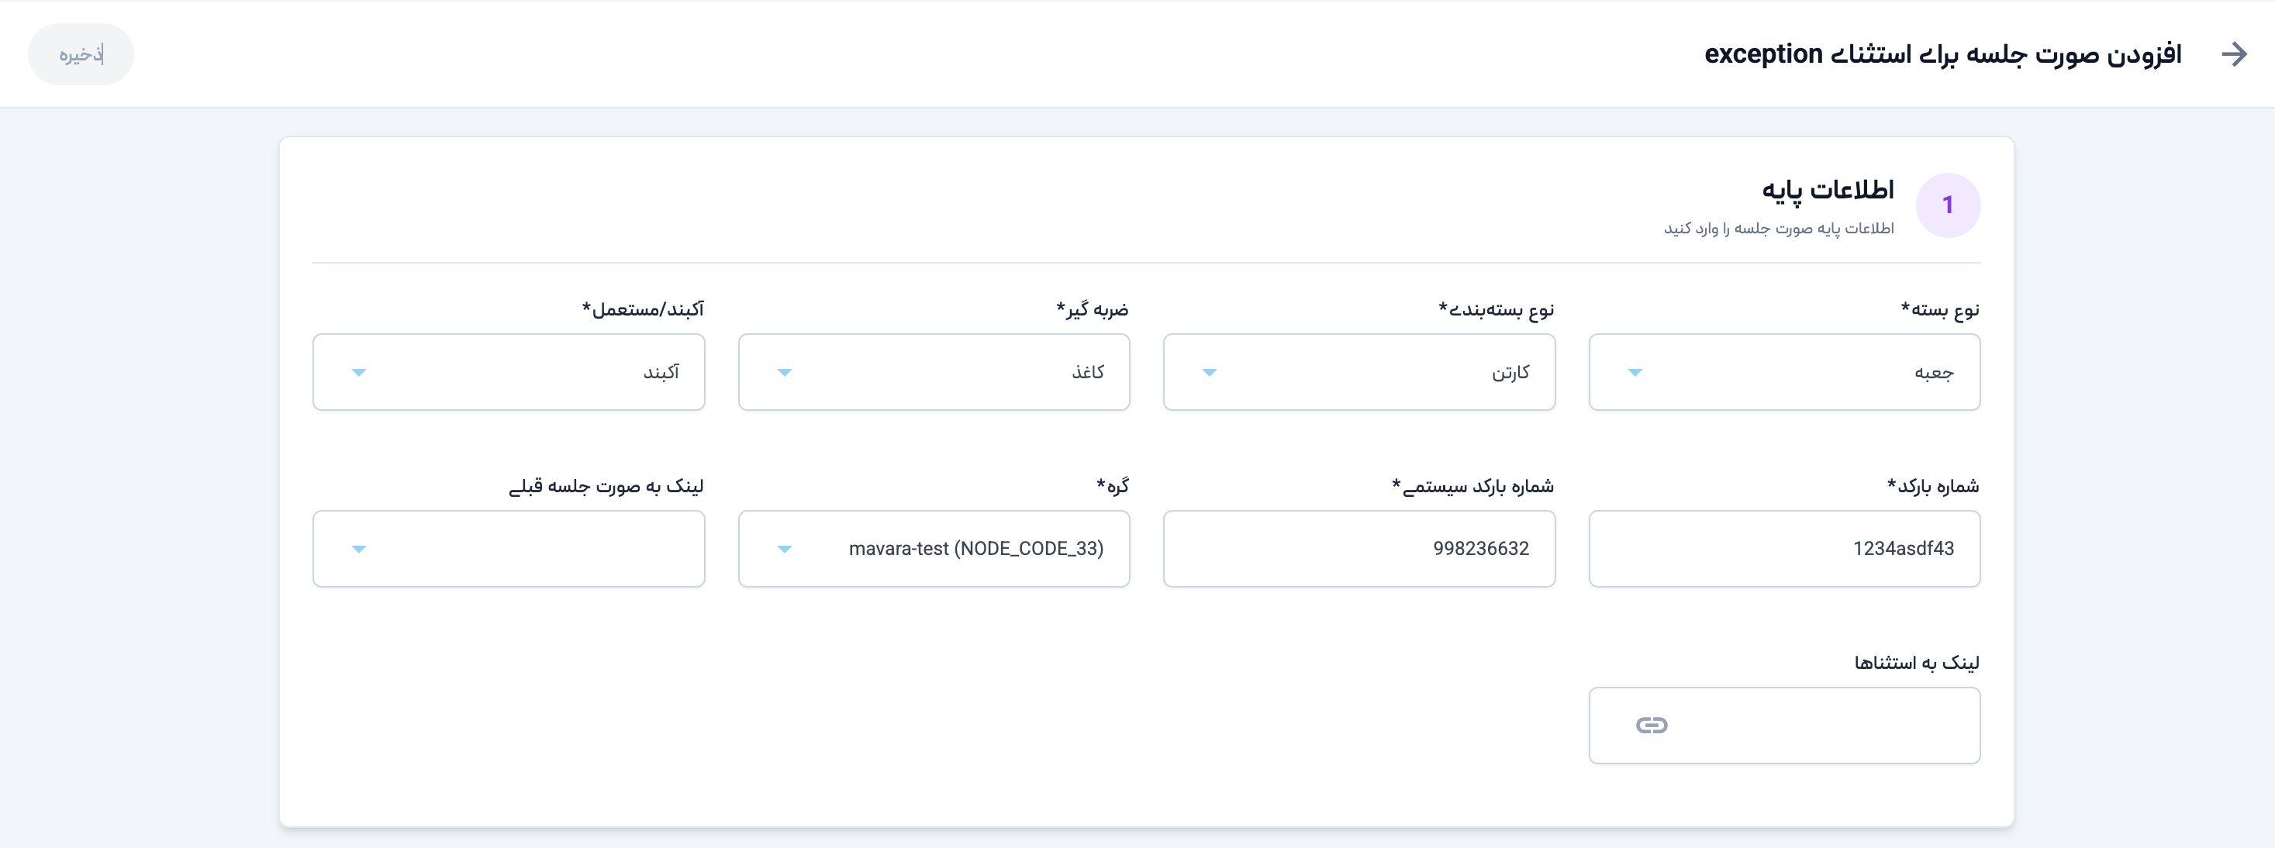Click the step 1 circle badge
The image size is (2275, 848).
pyautogui.click(x=1947, y=205)
